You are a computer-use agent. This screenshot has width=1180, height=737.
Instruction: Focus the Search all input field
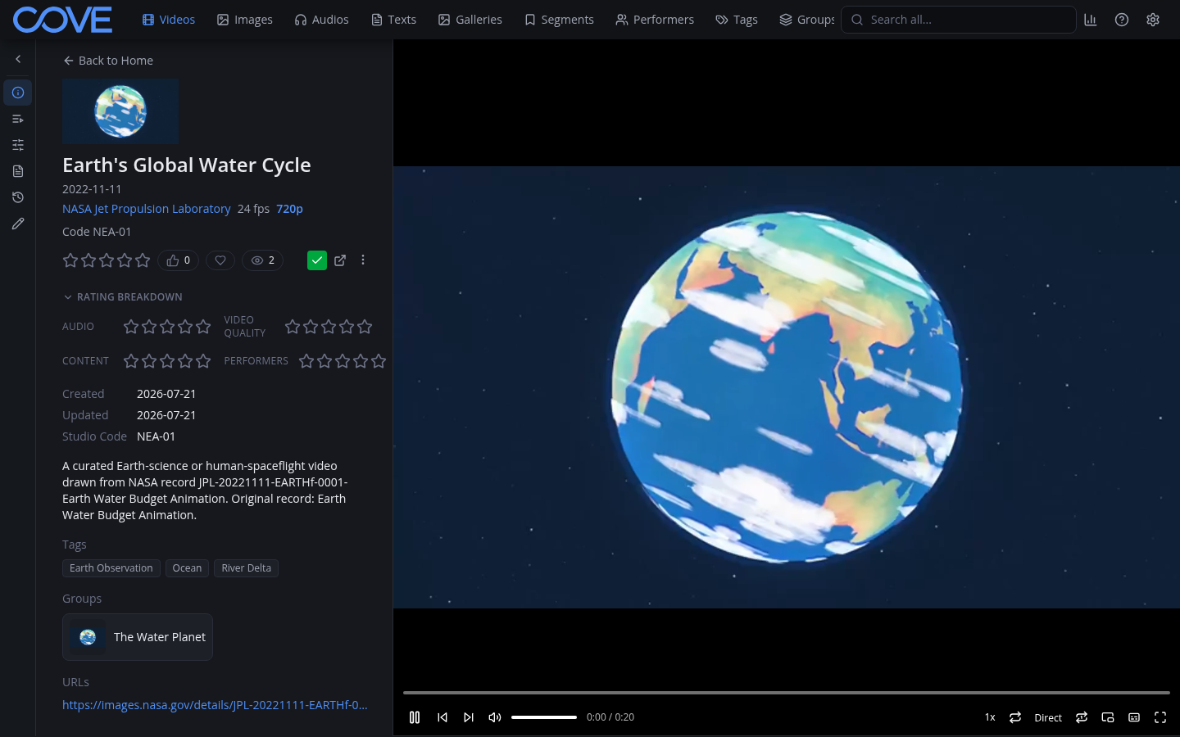pos(959,20)
